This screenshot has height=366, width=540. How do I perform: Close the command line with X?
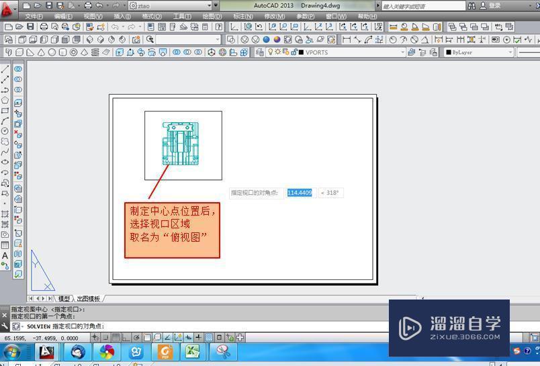pyautogui.click(x=4, y=315)
